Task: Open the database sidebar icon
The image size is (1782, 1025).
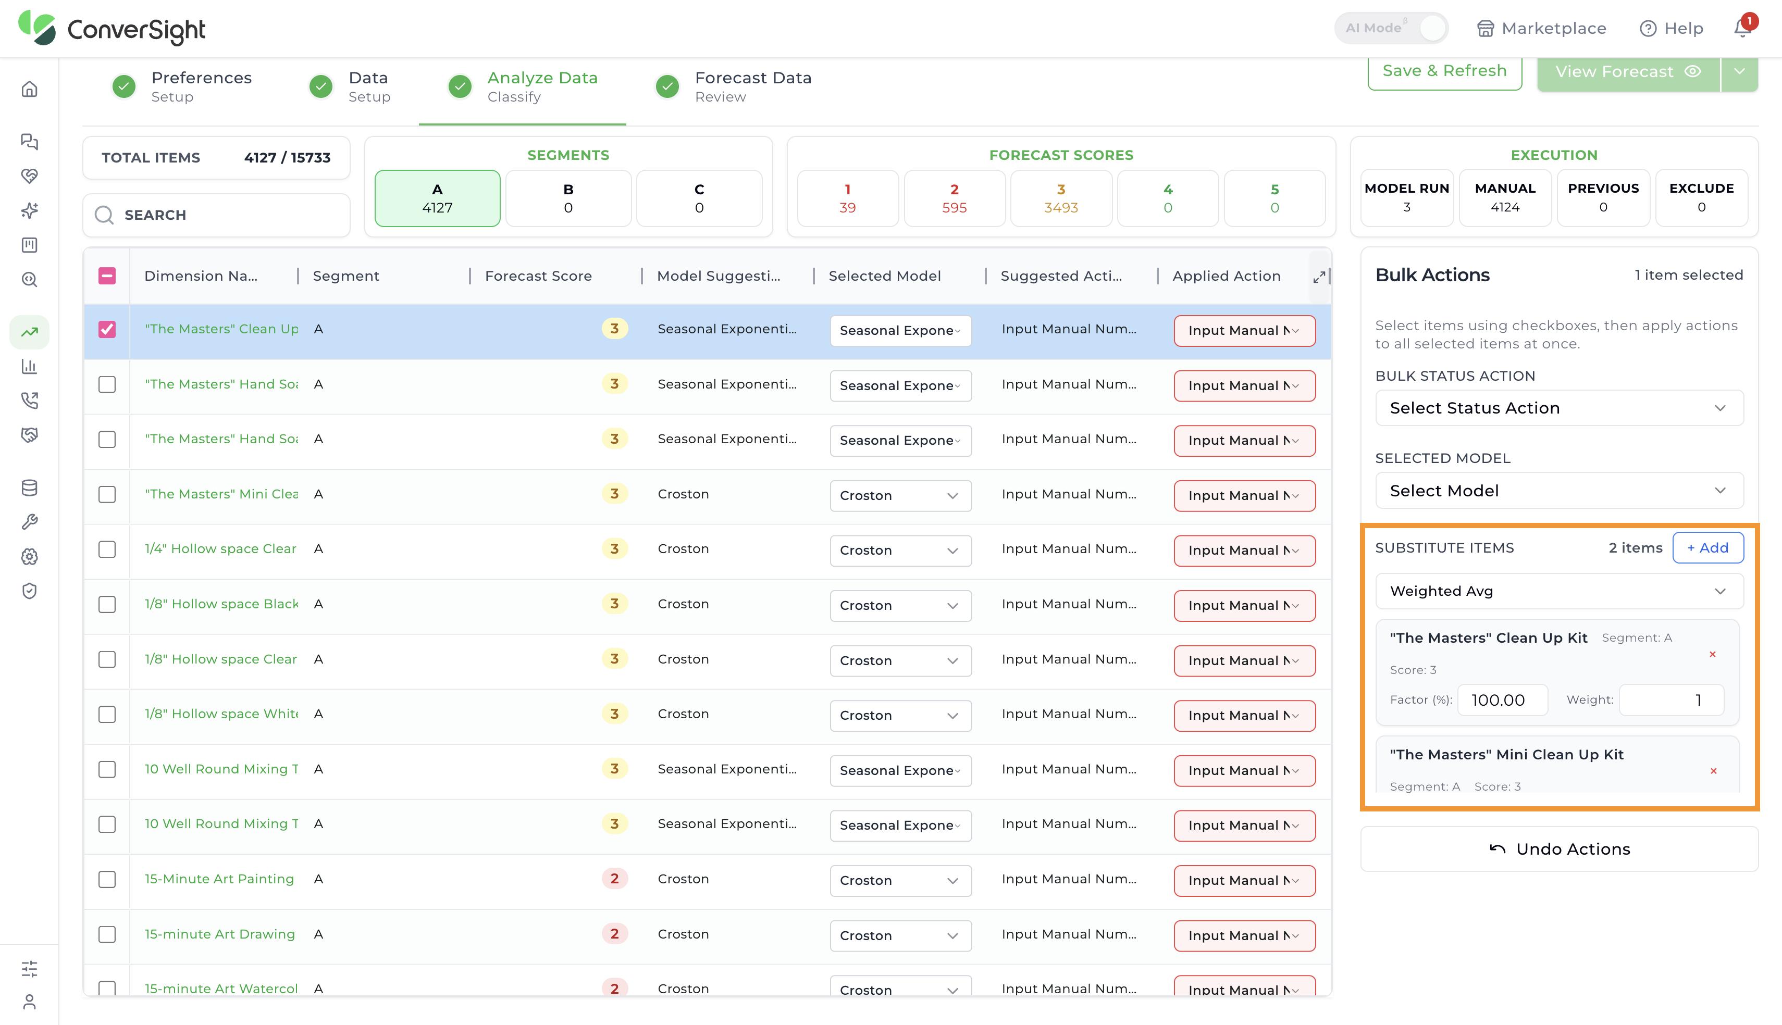Action: point(29,487)
